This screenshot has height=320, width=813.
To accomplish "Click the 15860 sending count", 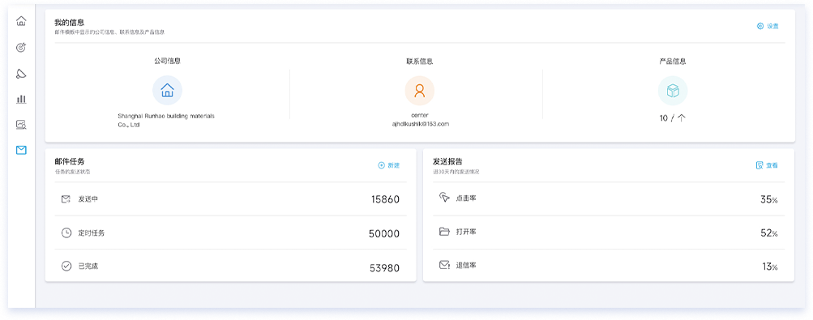I will [x=385, y=199].
